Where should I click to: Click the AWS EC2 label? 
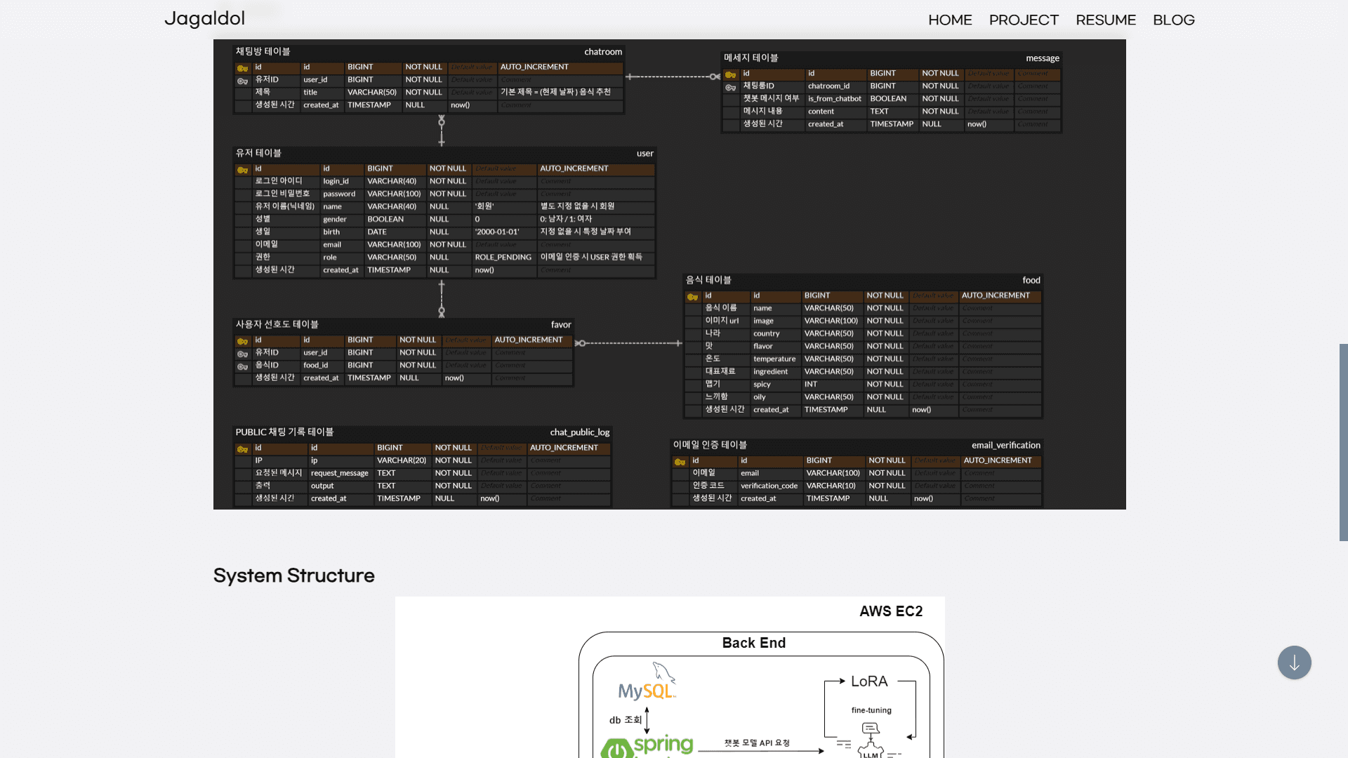pyautogui.click(x=891, y=611)
